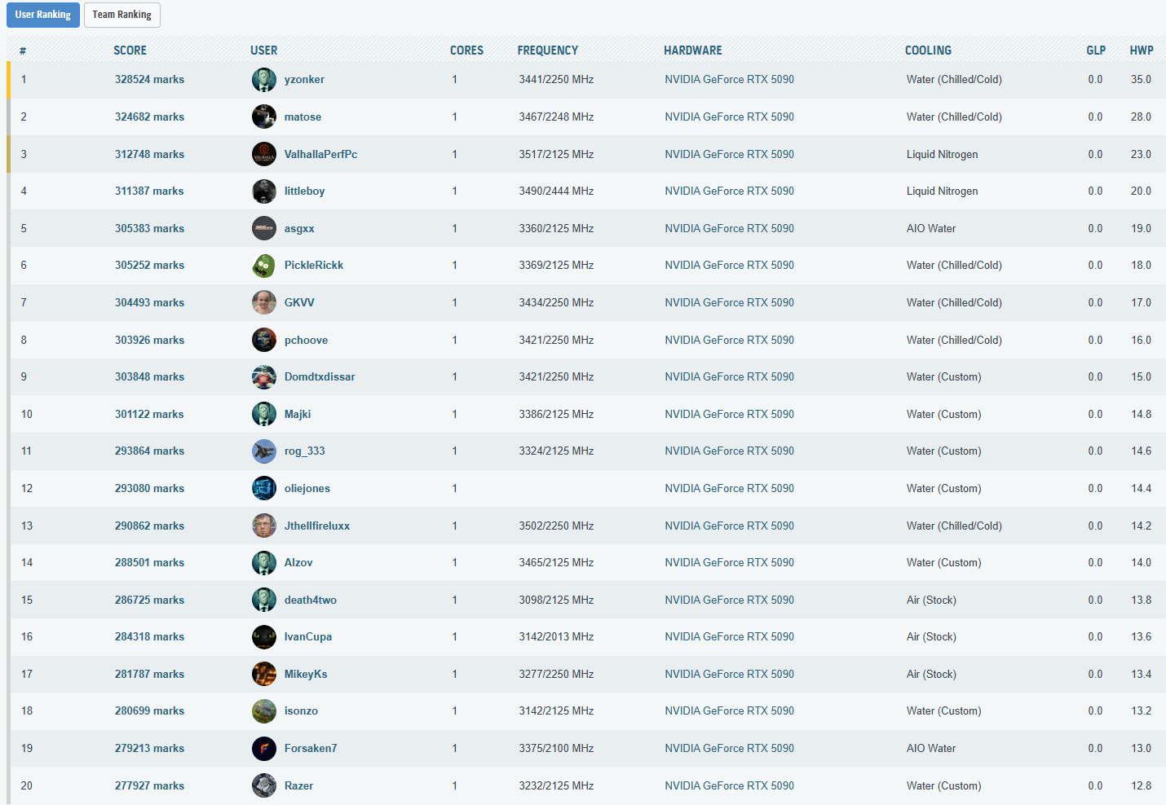
Task: Click the SCORE column header
Action: (x=130, y=51)
